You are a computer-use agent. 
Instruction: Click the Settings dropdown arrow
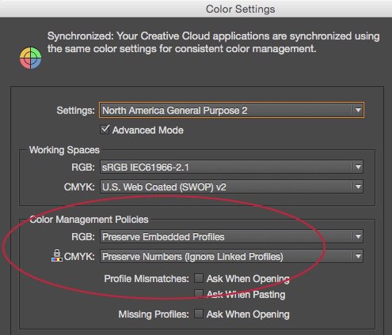(358, 110)
